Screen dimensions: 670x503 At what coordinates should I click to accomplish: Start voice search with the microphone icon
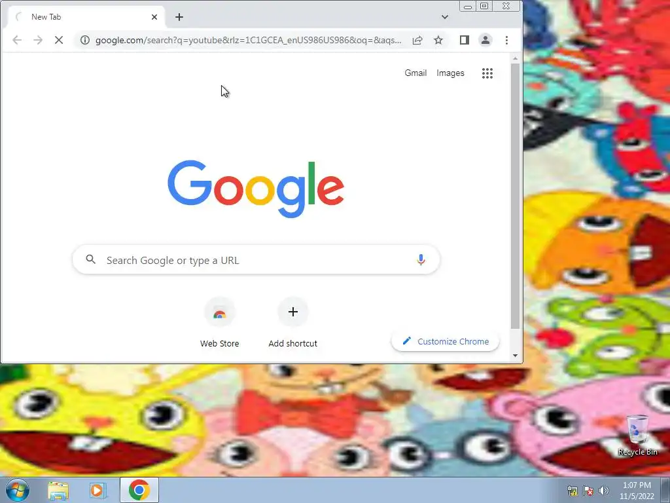pyautogui.click(x=421, y=259)
